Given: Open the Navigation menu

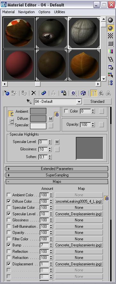Looking at the screenshot, I should 27,12.
